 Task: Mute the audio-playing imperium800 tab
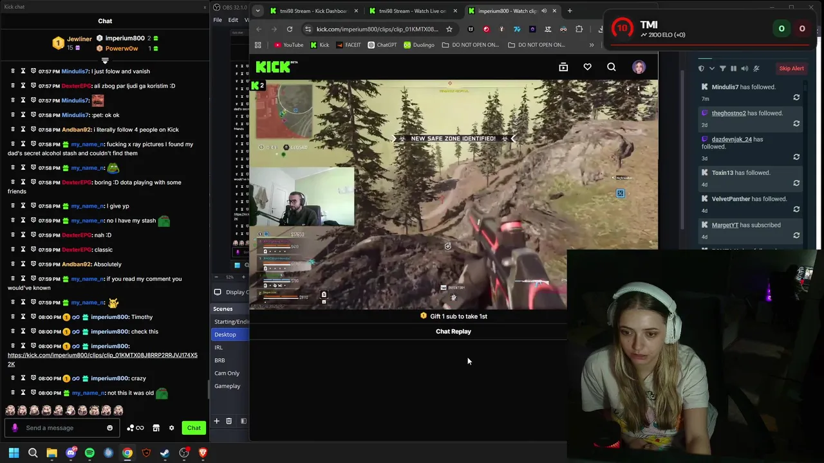[x=544, y=11]
